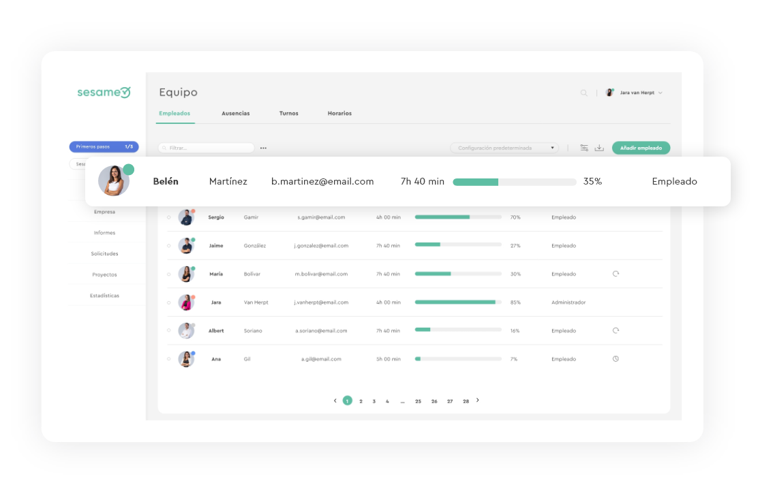Select the row checkbox for Albert
Screen dimensions: 758x489
click(x=169, y=330)
